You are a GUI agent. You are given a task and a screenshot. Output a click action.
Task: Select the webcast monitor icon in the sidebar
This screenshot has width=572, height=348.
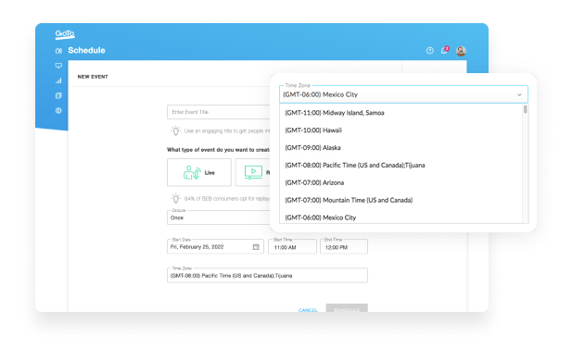coord(58,66)
